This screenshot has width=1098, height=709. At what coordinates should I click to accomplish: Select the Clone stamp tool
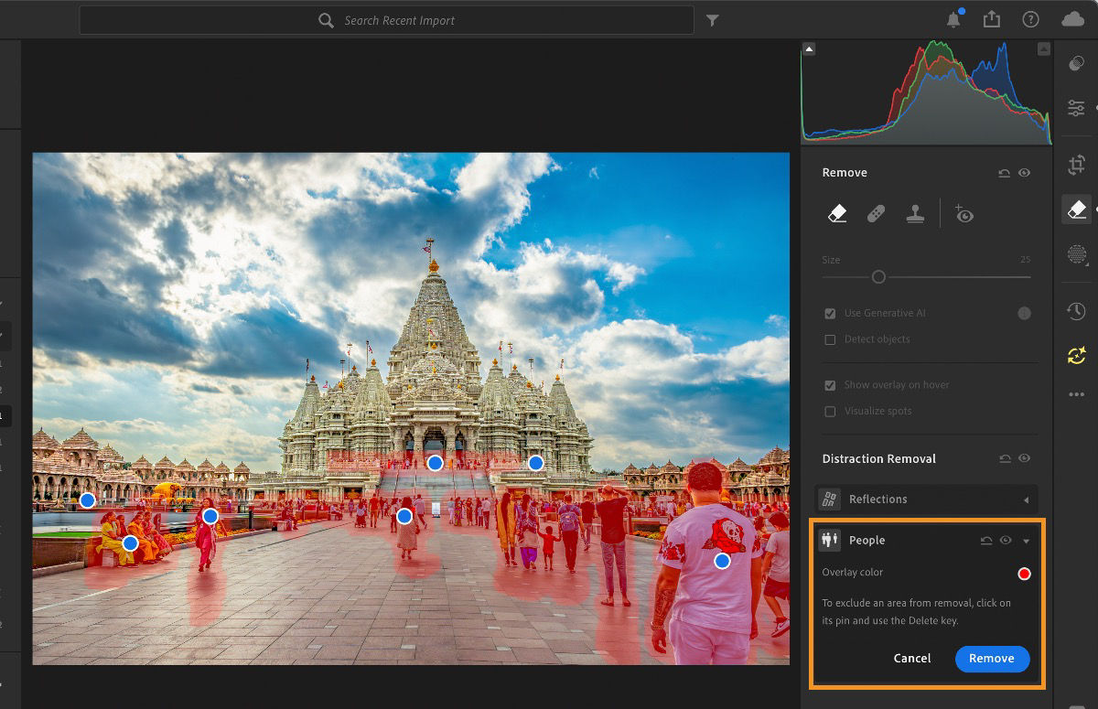point(915,213)
